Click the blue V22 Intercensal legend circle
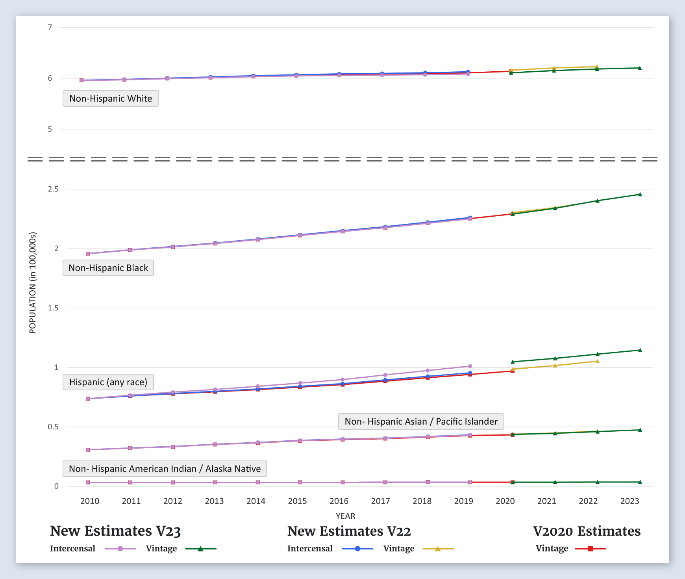Viewport: 685px width, 579px height. [x=357, y=549]
